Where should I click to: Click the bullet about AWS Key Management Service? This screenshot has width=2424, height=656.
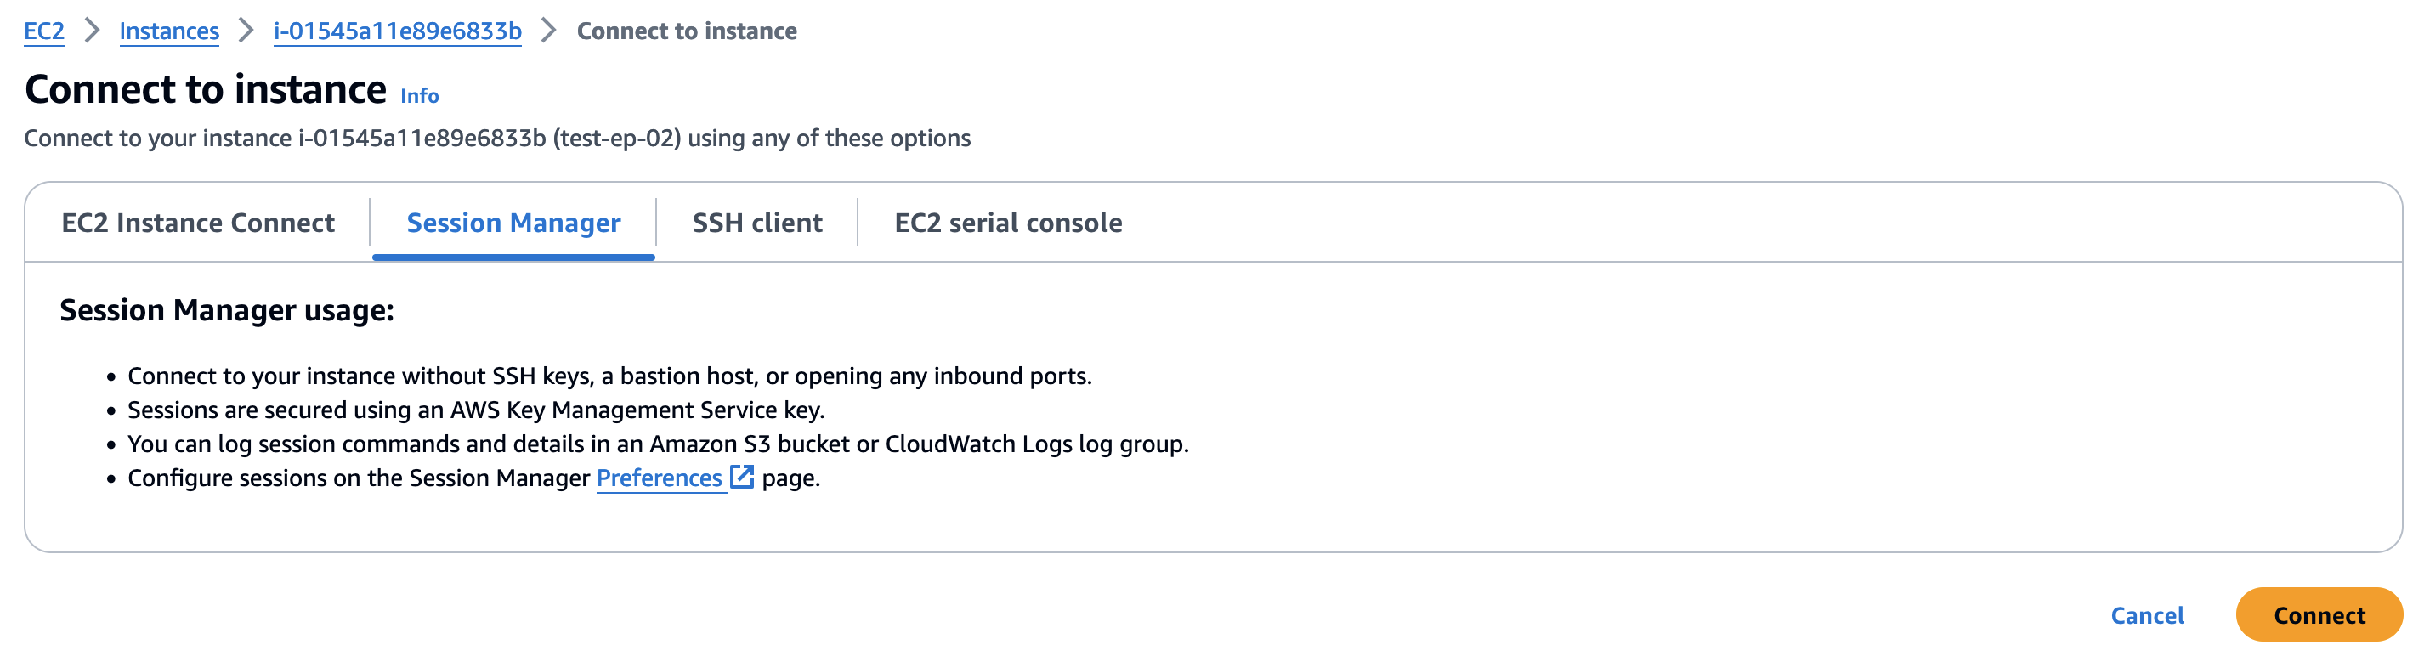pos(476,410)
